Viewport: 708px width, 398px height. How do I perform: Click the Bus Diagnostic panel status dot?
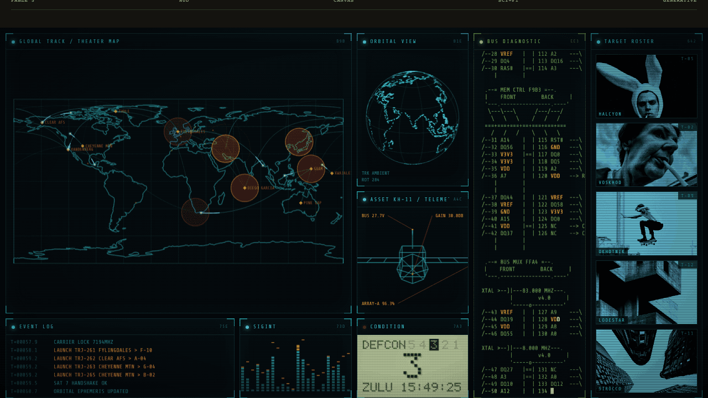click(x=481, y=41)
